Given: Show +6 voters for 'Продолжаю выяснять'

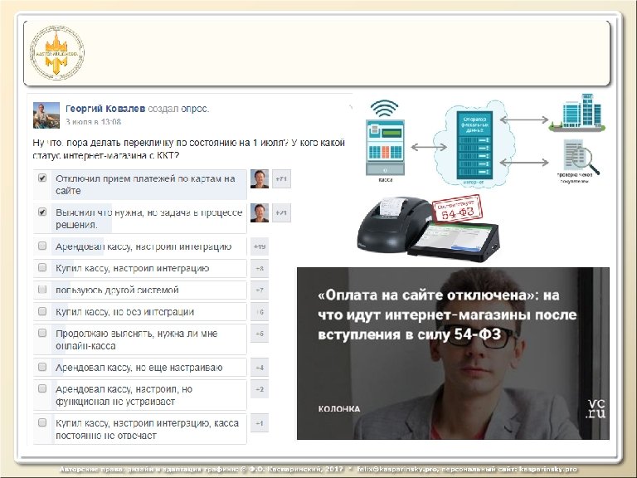Looking at the screenshot, I should coord(260,334).
